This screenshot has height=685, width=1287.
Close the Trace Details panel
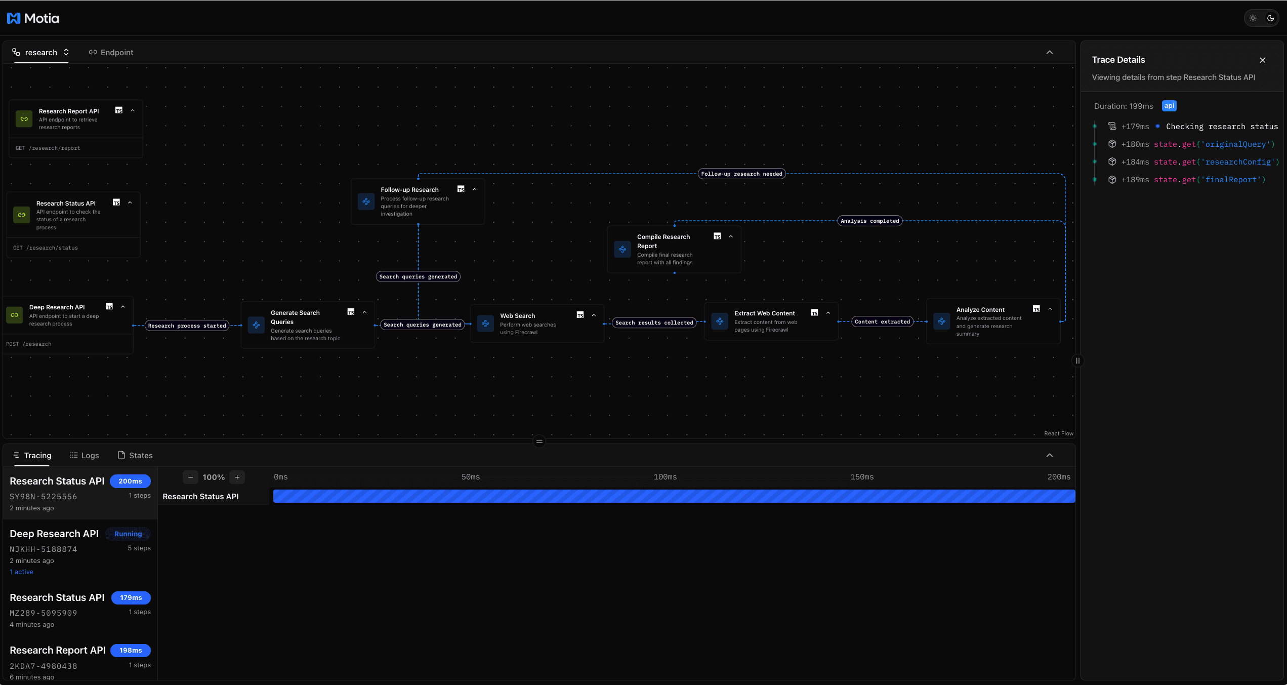1263,60
